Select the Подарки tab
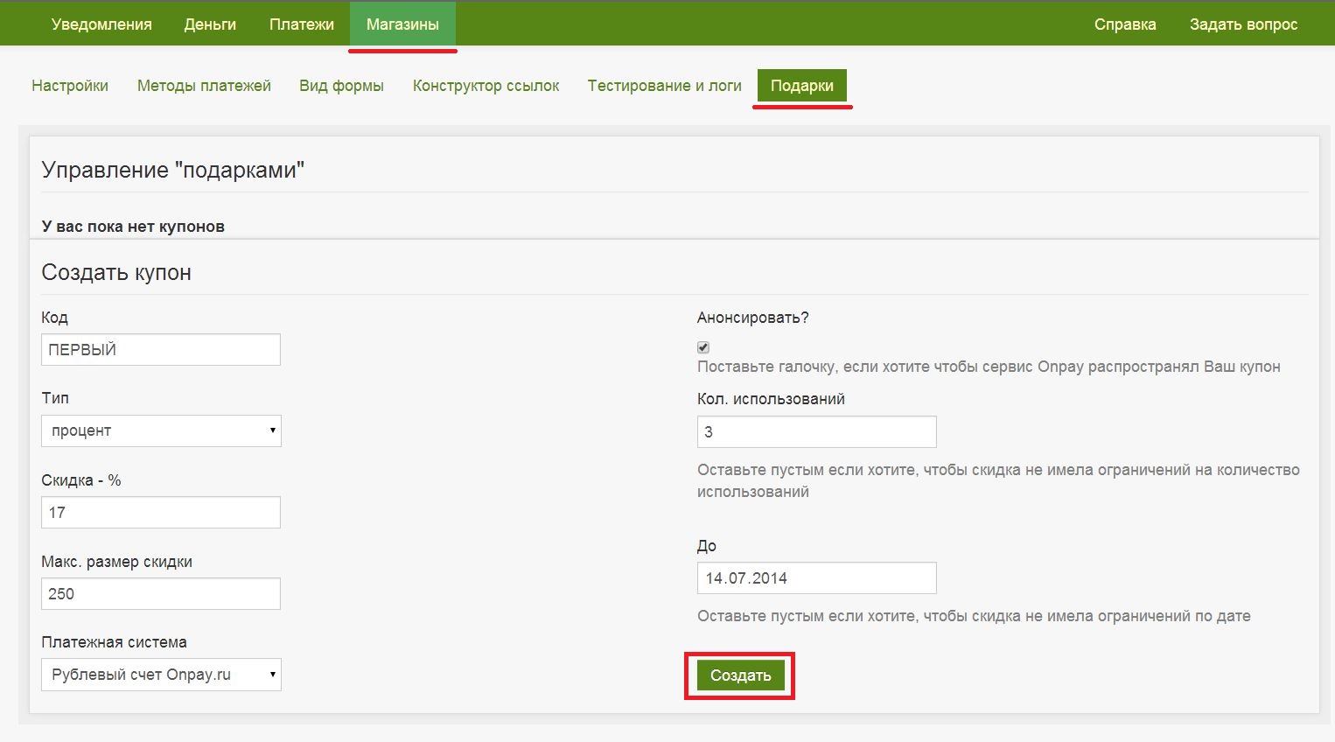The height and width of the screenshot is (742, 1335). 801,86
